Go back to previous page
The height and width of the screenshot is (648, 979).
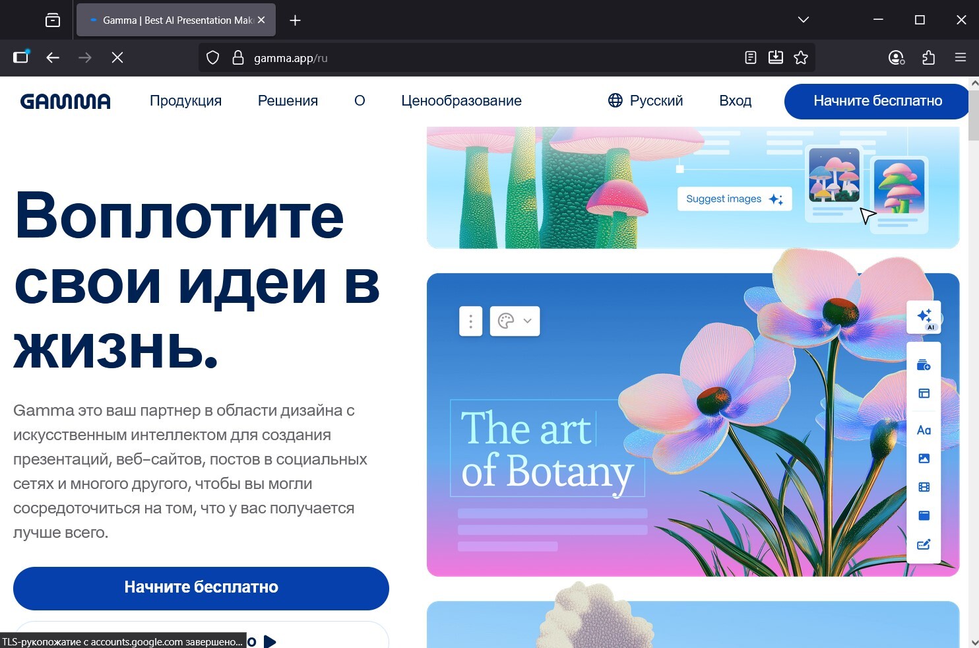(53, 58)
